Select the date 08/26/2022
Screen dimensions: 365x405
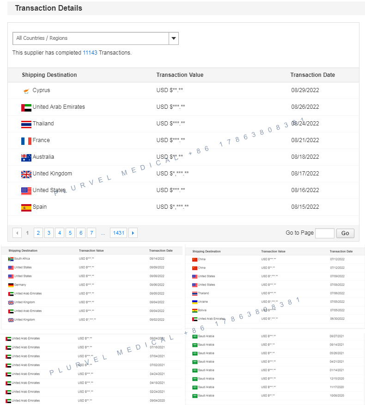[x=305, y=107]
